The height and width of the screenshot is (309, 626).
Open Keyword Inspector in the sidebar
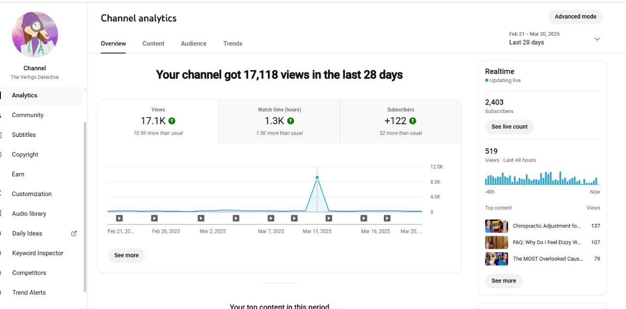[38, 253]
